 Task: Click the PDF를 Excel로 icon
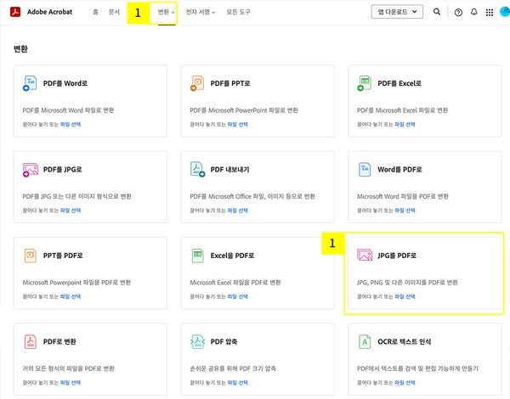tap(365, 83)
